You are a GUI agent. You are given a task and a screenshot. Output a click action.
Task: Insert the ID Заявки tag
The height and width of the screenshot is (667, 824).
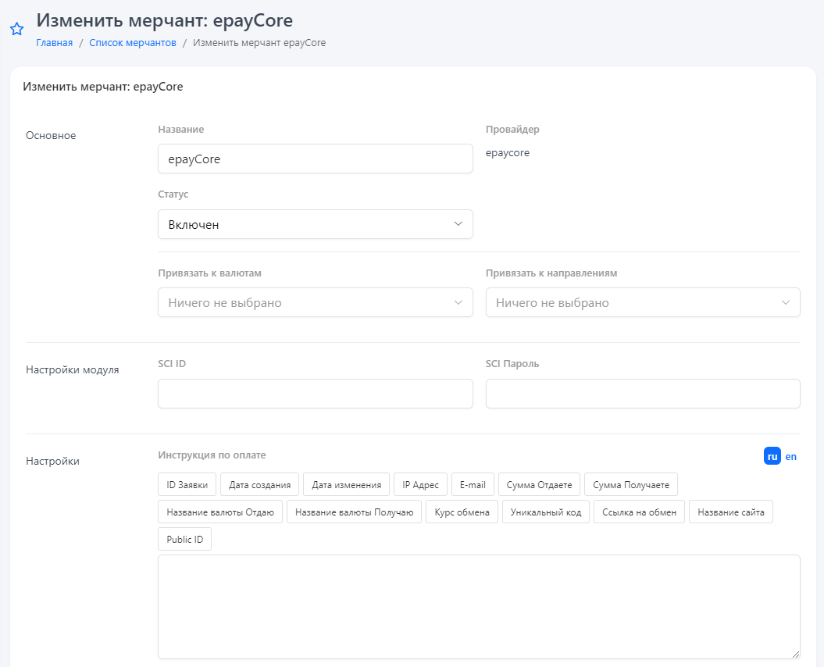coord(187,485)
